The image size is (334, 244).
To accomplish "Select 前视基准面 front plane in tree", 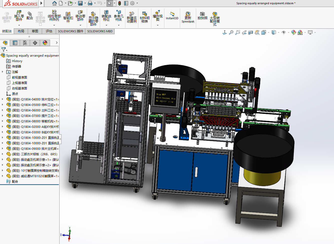I will (x=19, y=78).
